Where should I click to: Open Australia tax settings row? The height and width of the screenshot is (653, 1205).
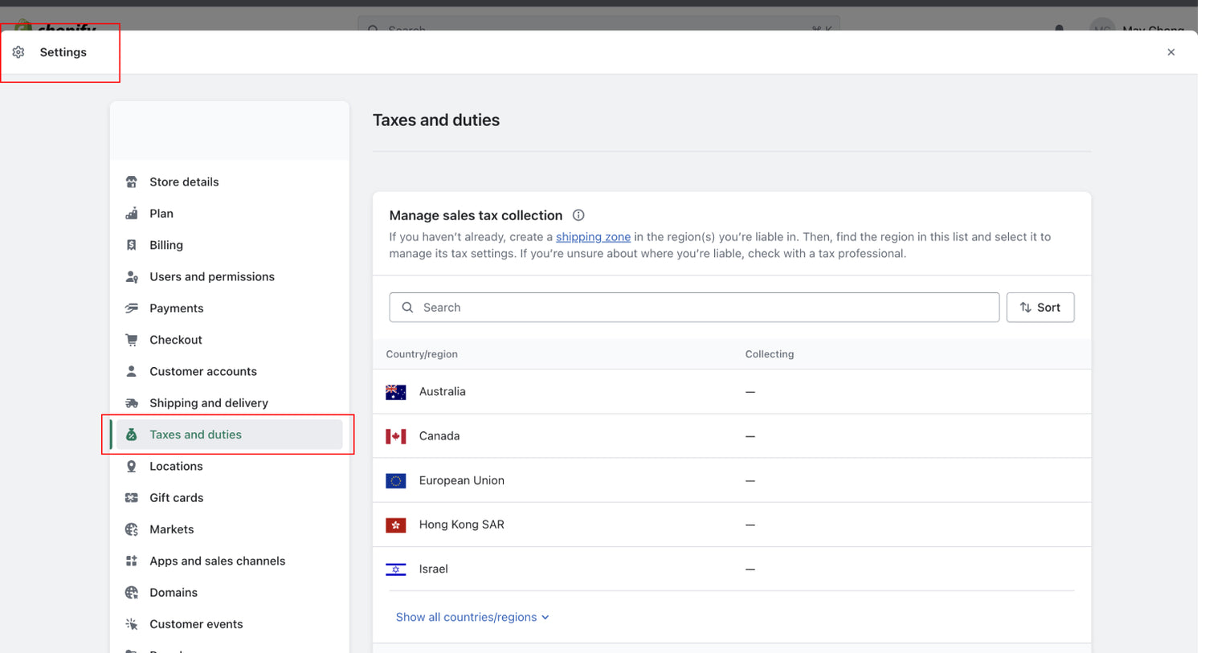coord(442,392)
